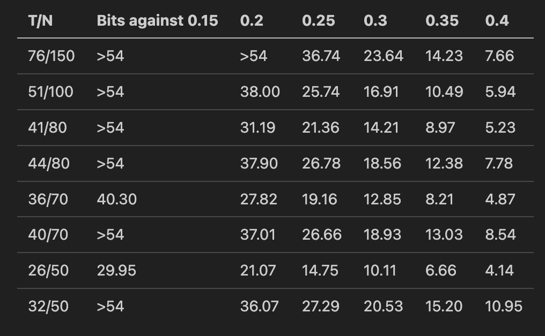Select the 18.93 value in row 40/70
The width and height of the screenshot is (545, 336).
point(382,235)
